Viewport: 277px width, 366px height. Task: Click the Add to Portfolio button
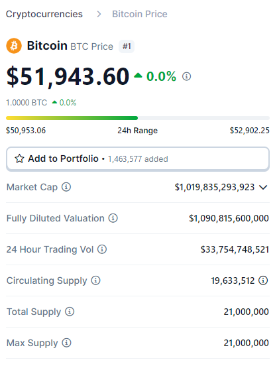[138, 159]
